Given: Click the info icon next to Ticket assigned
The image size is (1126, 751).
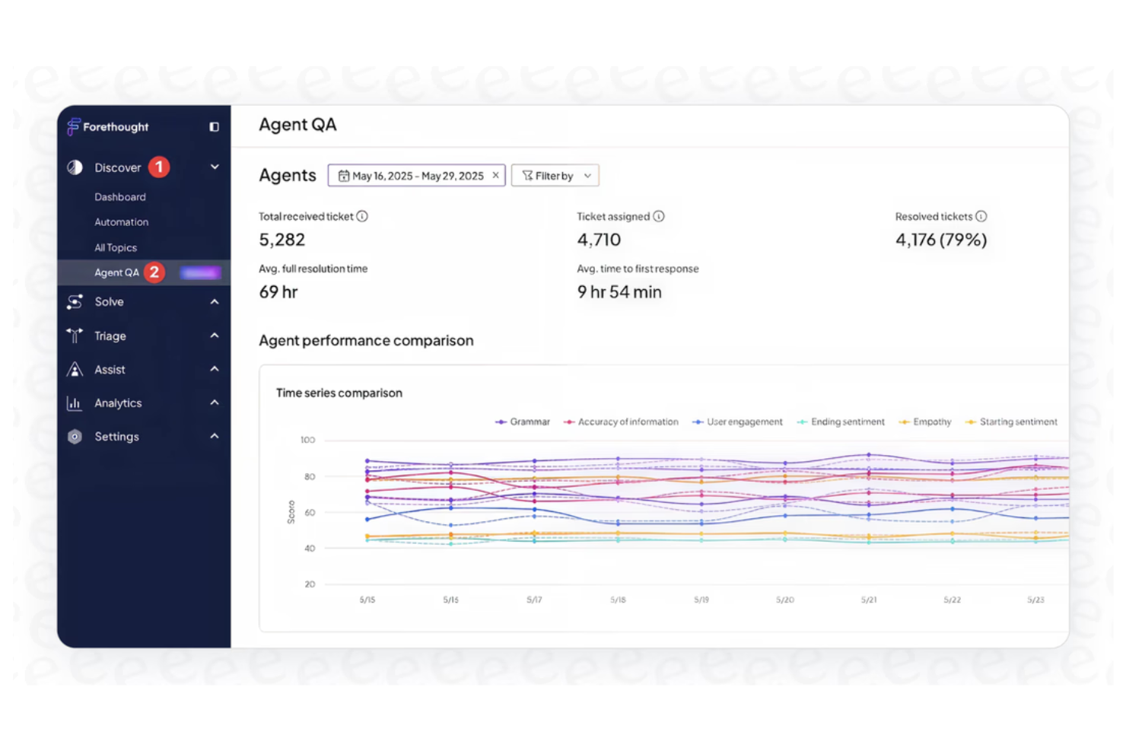Looking at the screenshot, I should click(x=659, y=215).
